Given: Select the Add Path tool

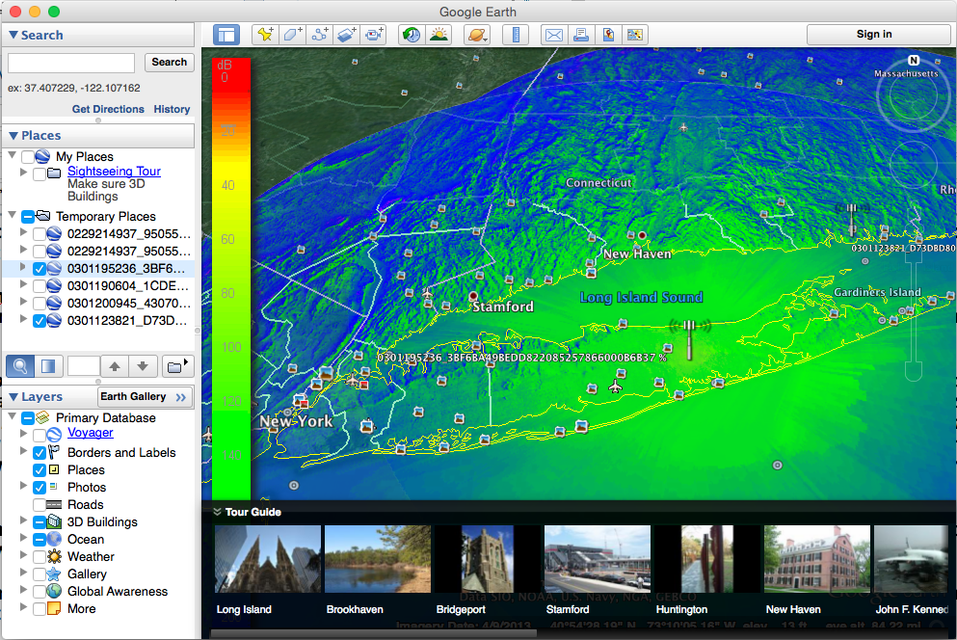Looking at the screenshot, I should coord(319,34).
